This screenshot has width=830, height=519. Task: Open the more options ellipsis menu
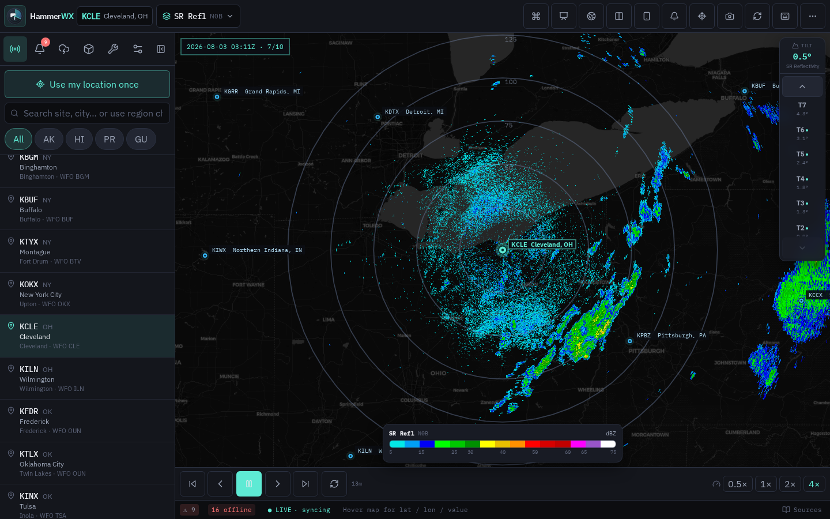813,16
